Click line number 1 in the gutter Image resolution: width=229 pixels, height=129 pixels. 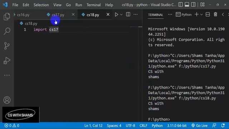(25, 29)
